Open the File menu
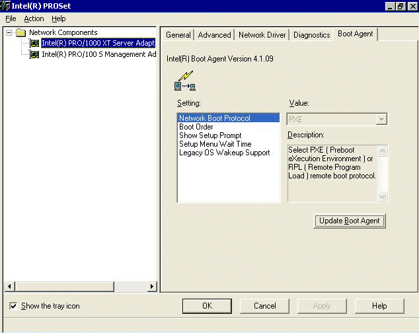This screenshot has width=419, height=333. [x=11, y=18]
